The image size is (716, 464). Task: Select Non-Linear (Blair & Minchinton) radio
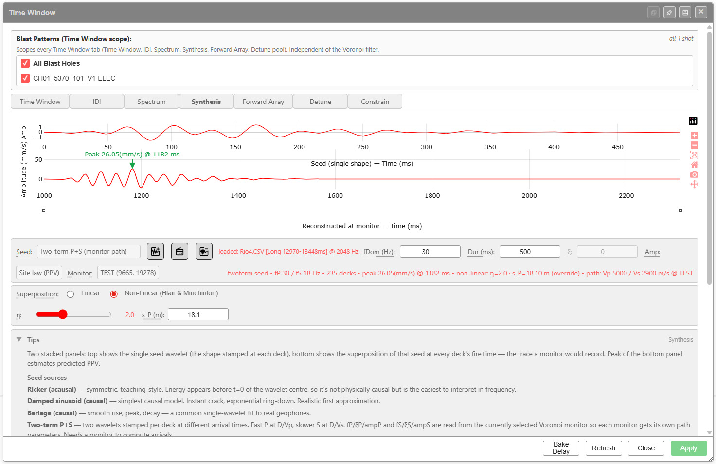[x=114, y=294]
